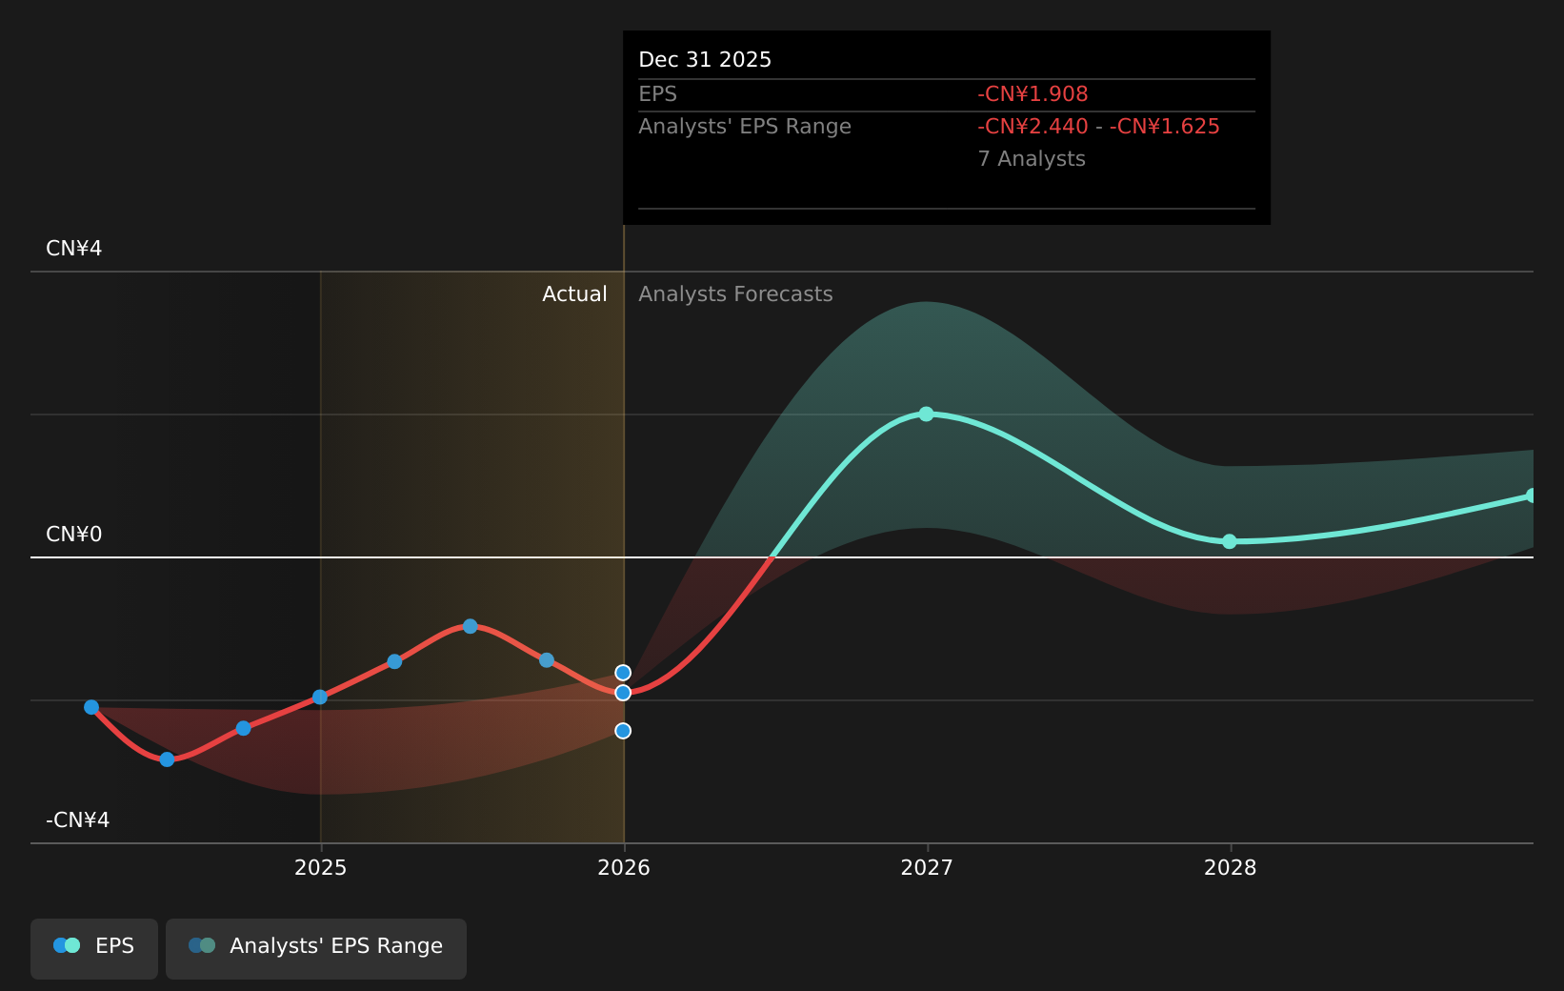
Task: Select the 2028 EPS forecast point
Action: 1230,541
